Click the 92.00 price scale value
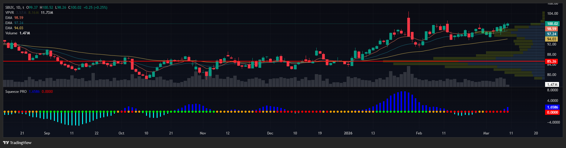Image resolution: width=566 pixels, height=148 pixels. pyautogui.click(x=551, y=44)
